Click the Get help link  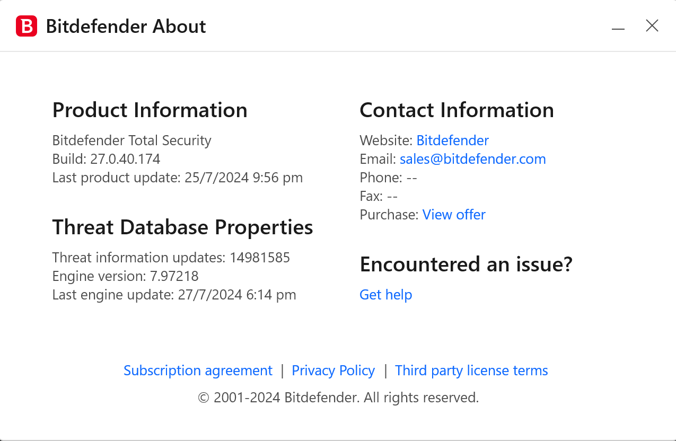tap(385, 295)
